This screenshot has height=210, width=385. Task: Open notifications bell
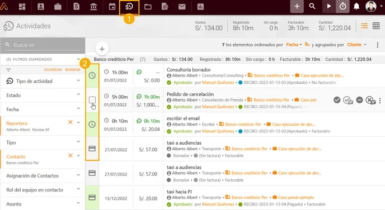point(356,6)
